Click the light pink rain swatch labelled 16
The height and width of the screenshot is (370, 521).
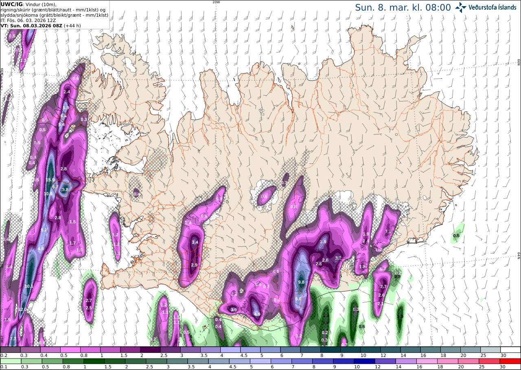click(x=427, y=361)
